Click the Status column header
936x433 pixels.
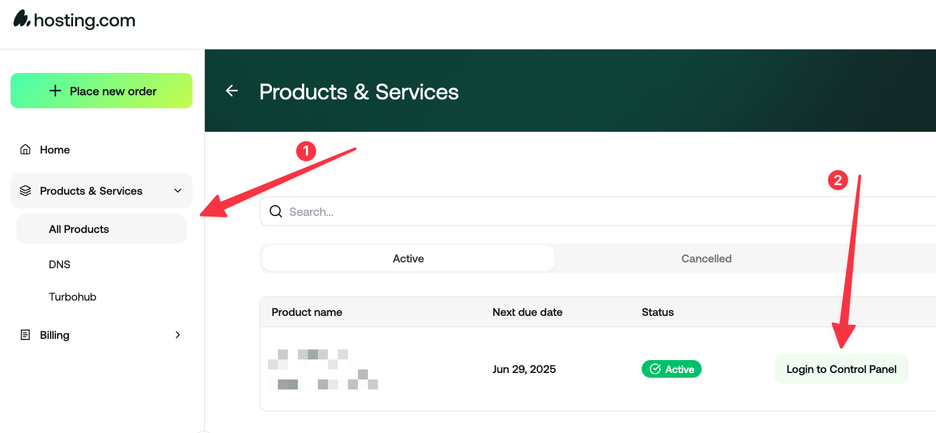coord(658,312)
